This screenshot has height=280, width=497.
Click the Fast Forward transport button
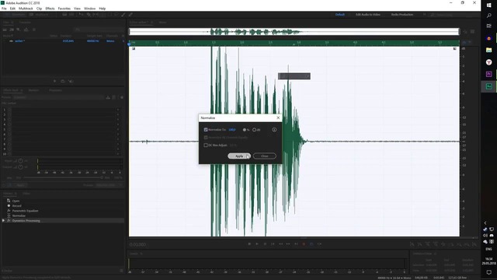[x=288, y=243]
